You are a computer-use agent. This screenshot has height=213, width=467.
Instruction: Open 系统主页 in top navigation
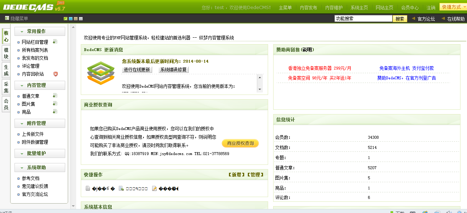pos(359,8)
